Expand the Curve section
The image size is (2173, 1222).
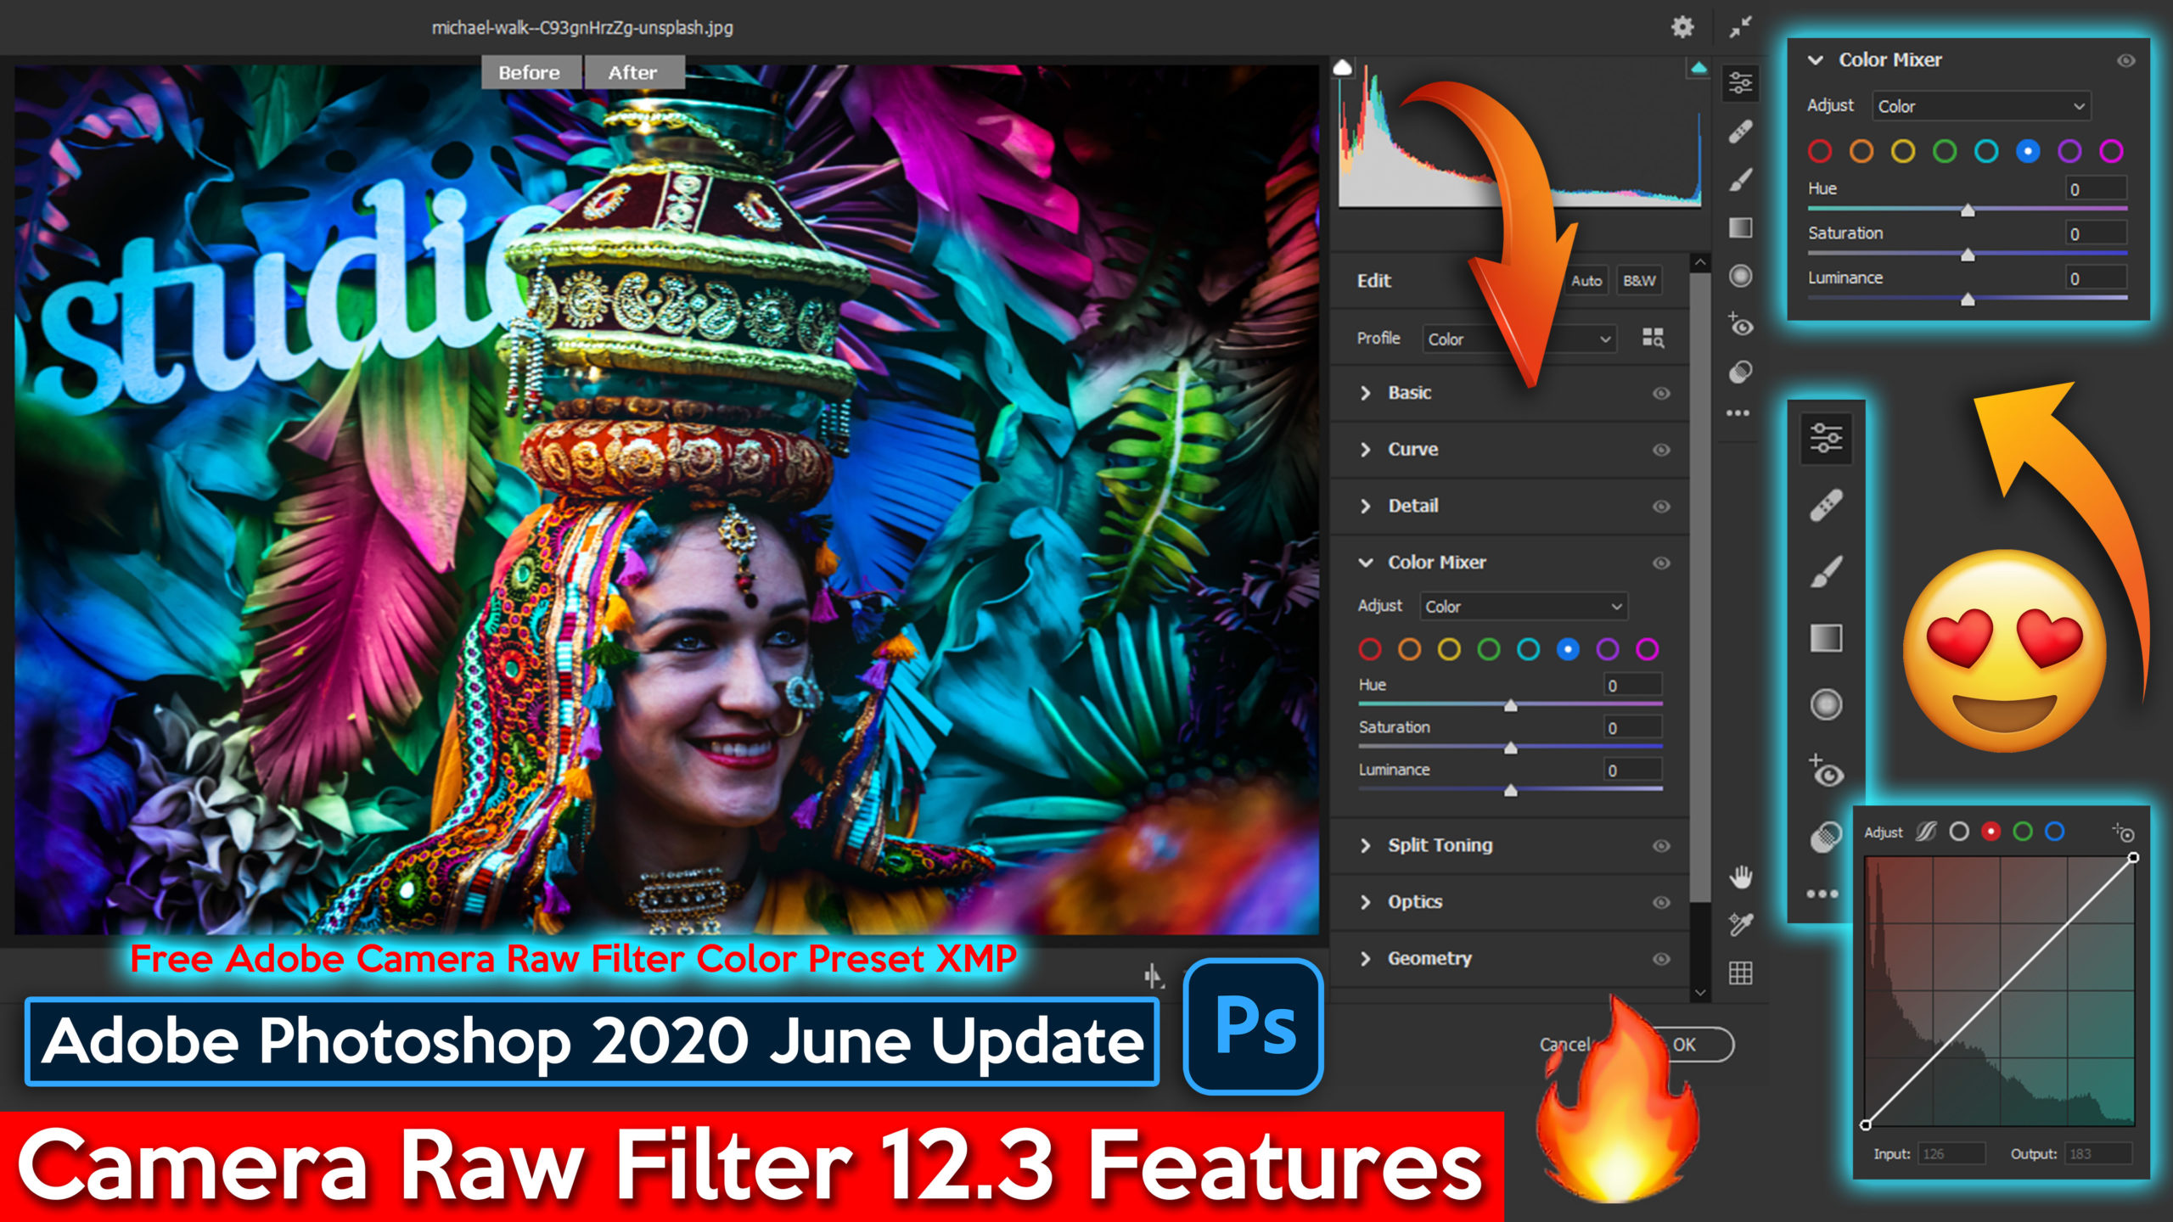1365,450
